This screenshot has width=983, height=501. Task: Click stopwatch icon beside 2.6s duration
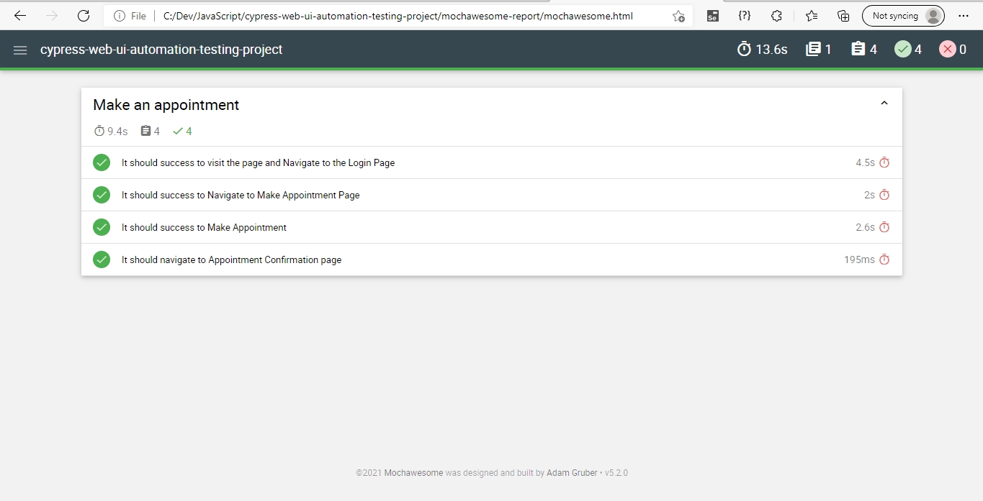[884, 227]
